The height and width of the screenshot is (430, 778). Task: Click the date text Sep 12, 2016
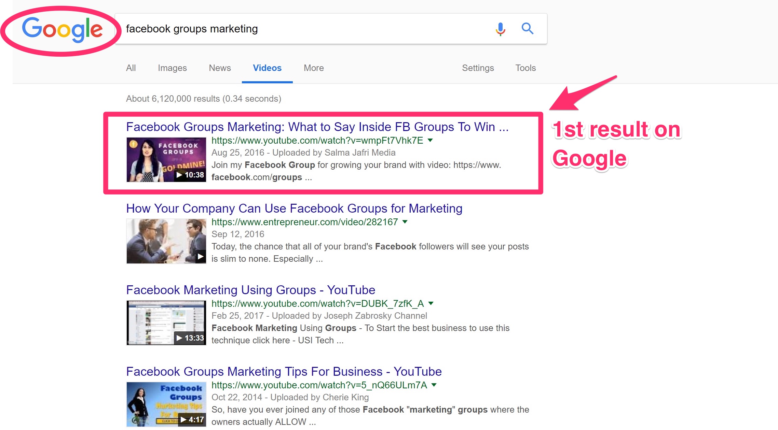[x=238, y=234]
